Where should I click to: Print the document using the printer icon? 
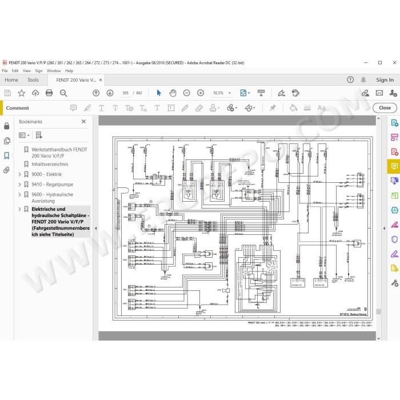pyautogui.click(x=49, y=93)
